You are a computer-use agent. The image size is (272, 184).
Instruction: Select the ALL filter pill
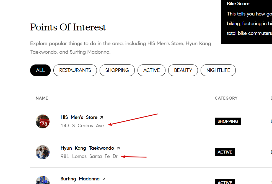coord(40,70)
